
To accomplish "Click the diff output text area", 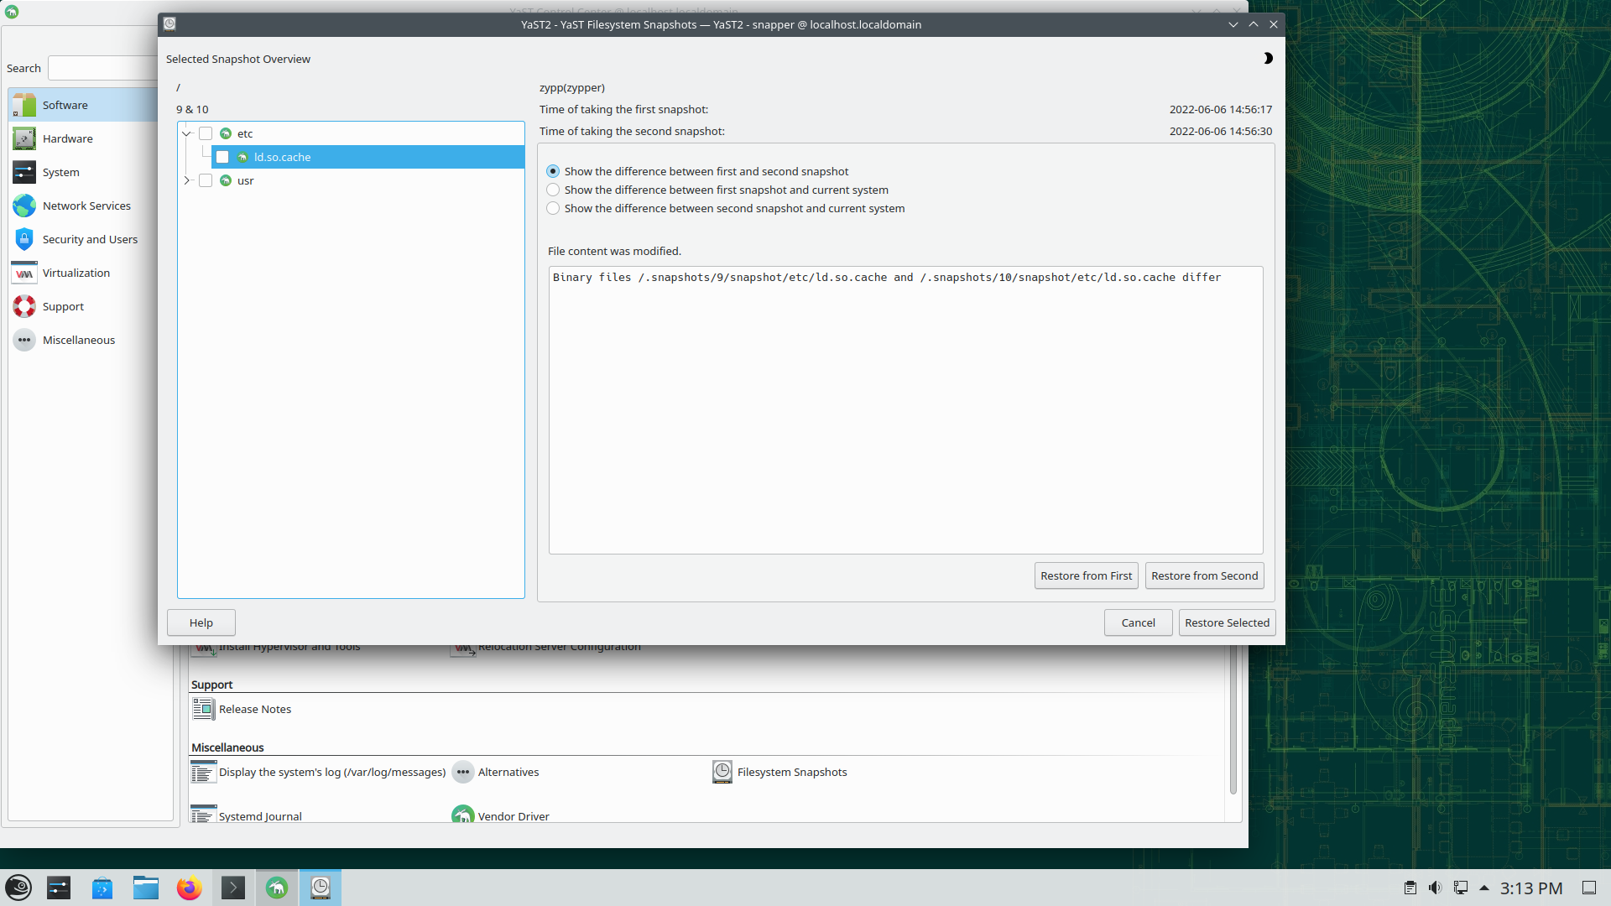I will [x=905, y=410].
